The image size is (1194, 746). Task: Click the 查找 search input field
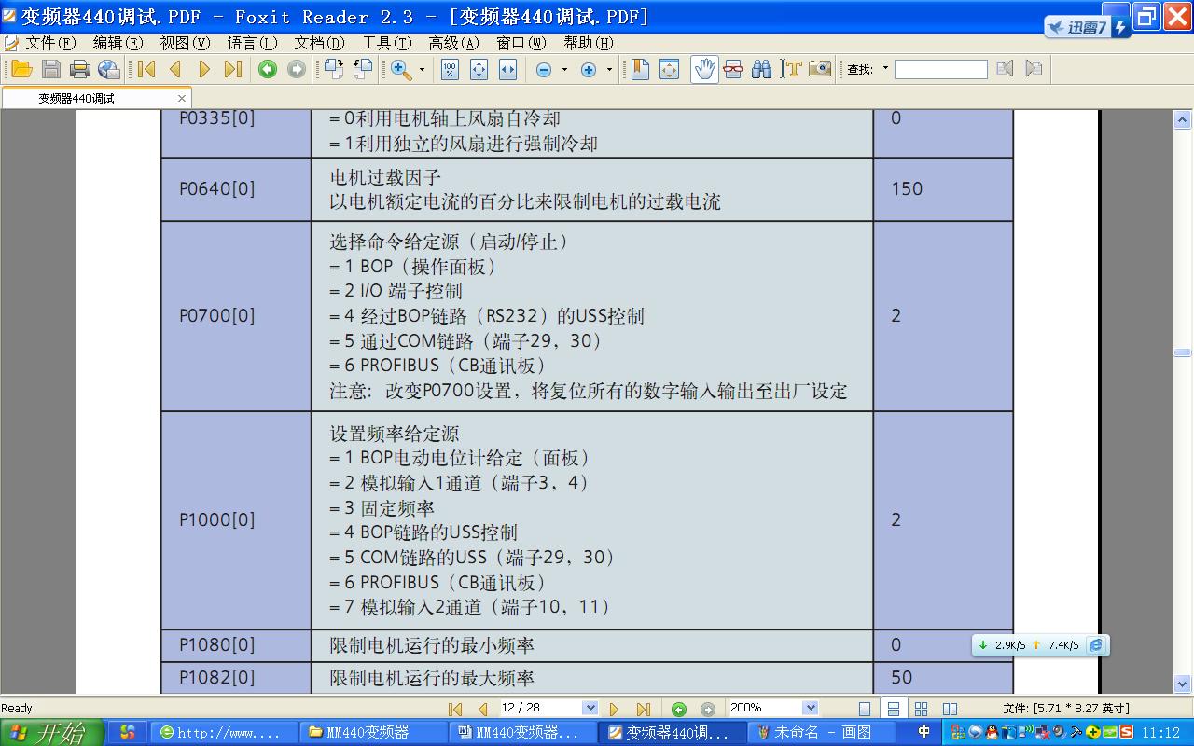tap(940, 70)
